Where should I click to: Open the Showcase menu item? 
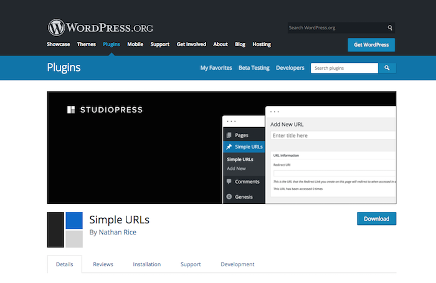click(x=59, y=44)
